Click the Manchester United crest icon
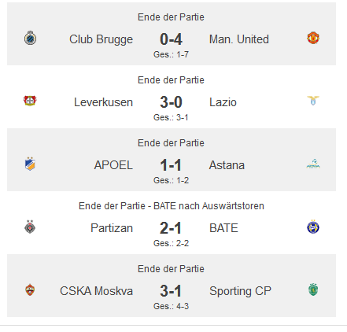The height and width of the screenshot is (332, 347). [x=313, y=38]
